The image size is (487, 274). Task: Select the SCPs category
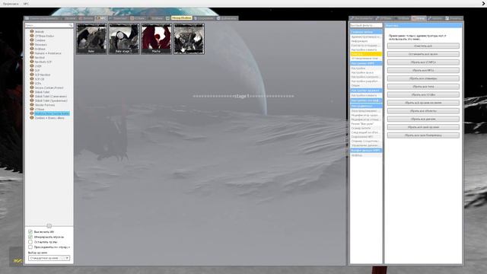pyautogui.click(x=37, y=83)
